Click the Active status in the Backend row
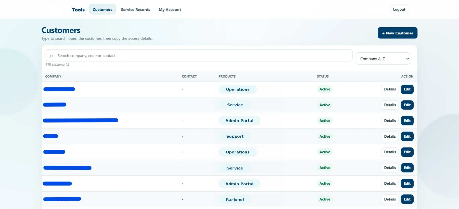The image size is (459, 209). (x=325, y=199)
